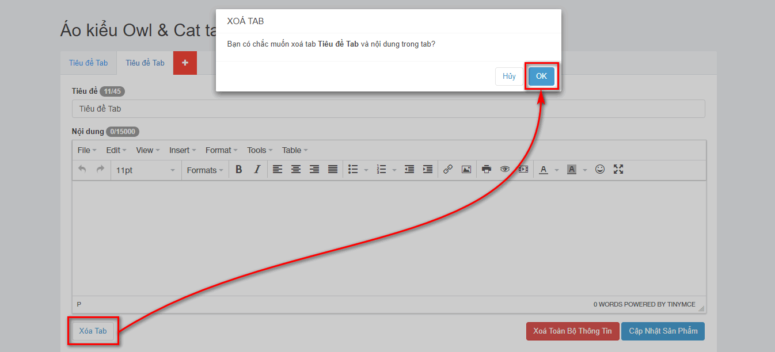The height and width of the screenshot is (352, 775).
Task: Insert a link using the chain icon
Action: [x=448, y=170]
